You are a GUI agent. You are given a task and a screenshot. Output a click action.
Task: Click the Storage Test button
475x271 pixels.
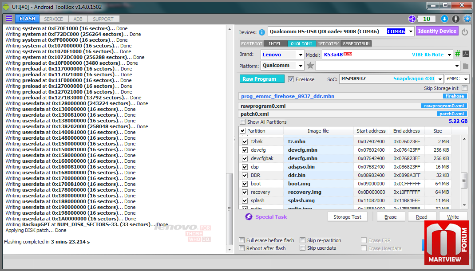click(347, 217)
